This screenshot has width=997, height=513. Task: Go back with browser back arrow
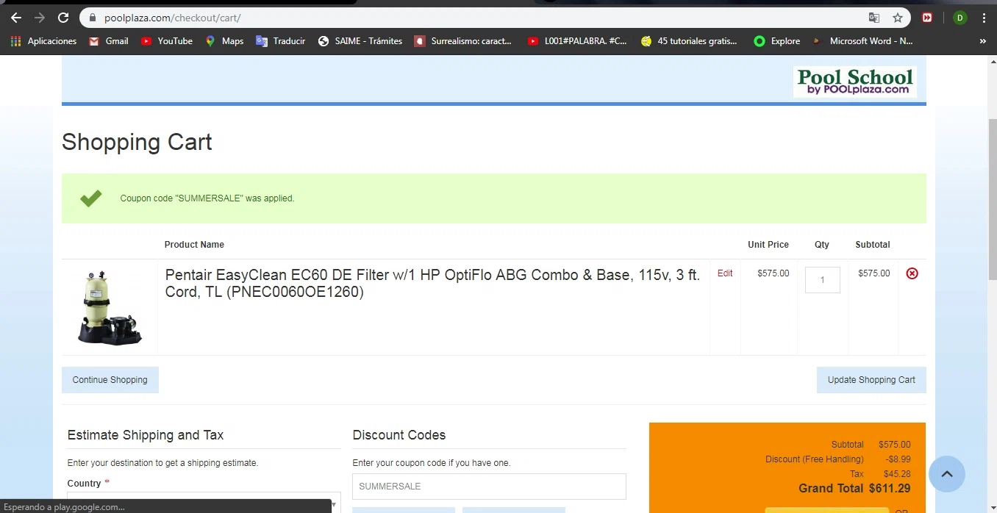[16, 18]
